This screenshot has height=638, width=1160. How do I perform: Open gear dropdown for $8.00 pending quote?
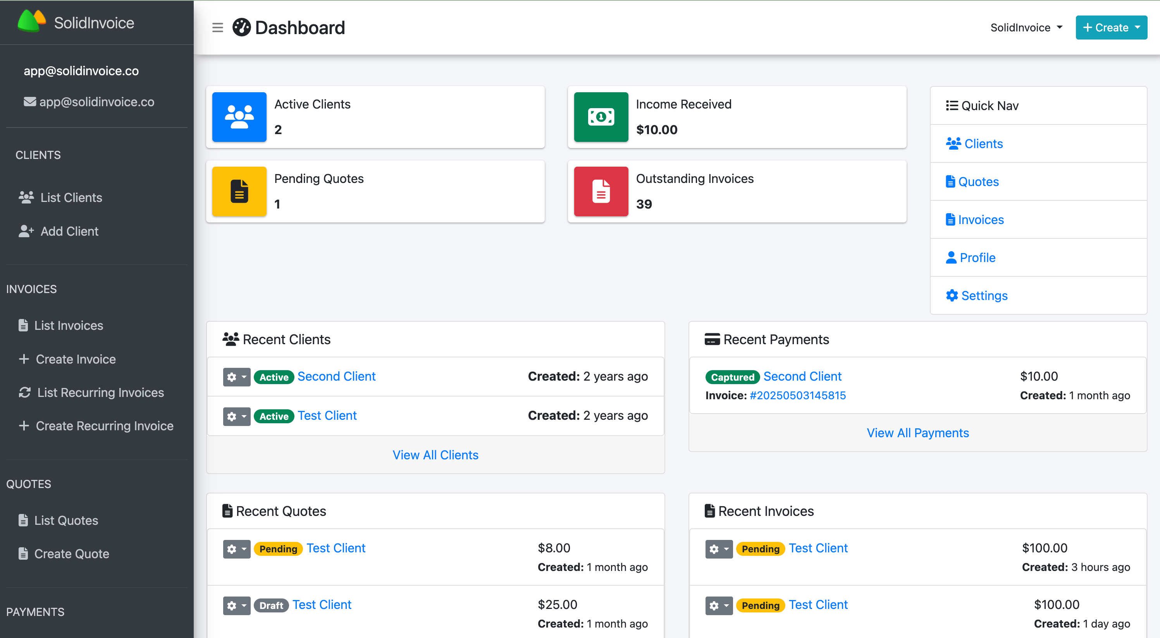click(236, 549)
